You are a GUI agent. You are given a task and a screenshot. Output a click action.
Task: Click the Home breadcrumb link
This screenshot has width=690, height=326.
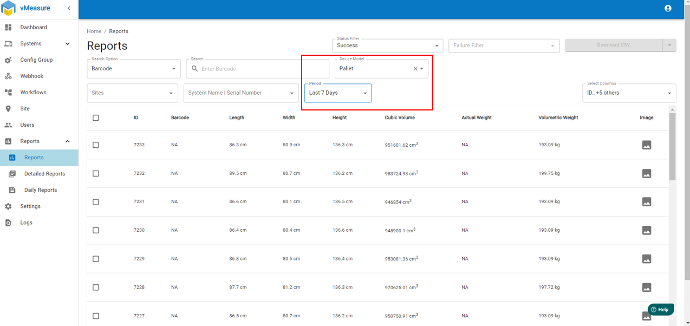click(94, 31)
